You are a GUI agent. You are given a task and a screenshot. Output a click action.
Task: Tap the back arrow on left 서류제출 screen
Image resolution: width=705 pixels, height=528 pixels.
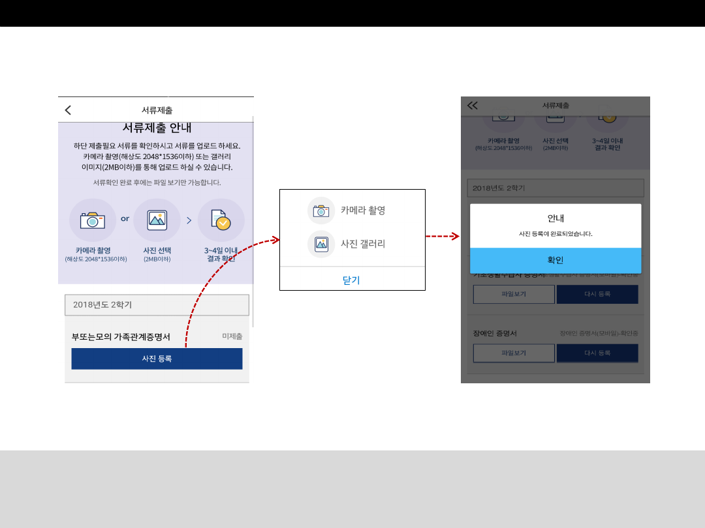pos(68,110)
